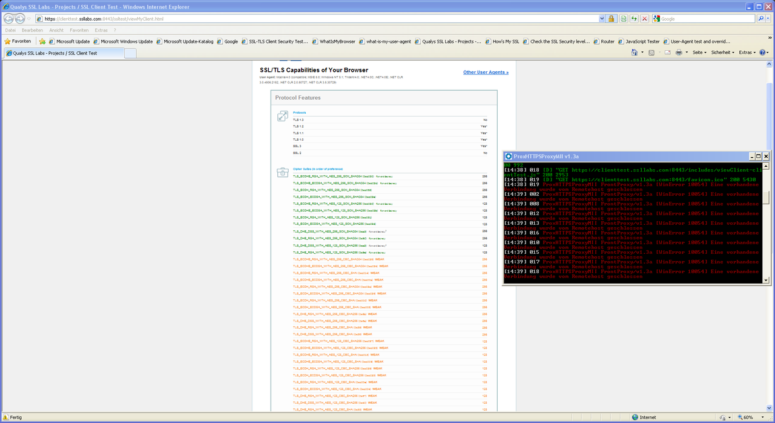775x423 pixels.
Task: Open the search provider dropdown arrow
Action: [x=768, y=19]
